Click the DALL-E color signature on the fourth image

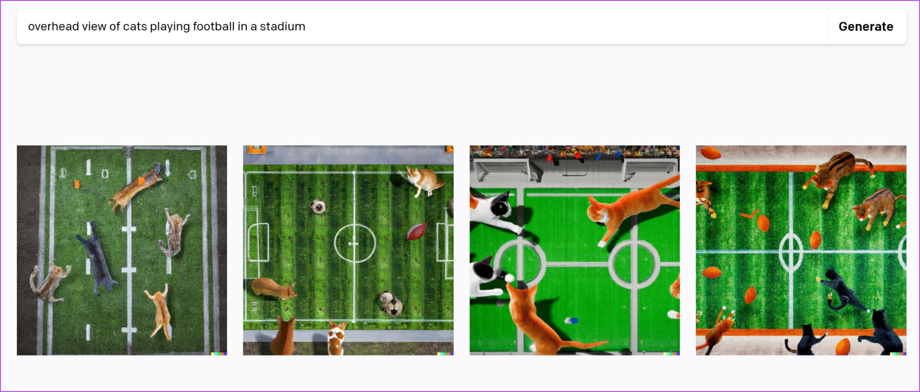click(898, 354)
